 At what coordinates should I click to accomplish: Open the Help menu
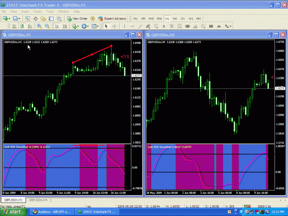[x=76, y=12]
